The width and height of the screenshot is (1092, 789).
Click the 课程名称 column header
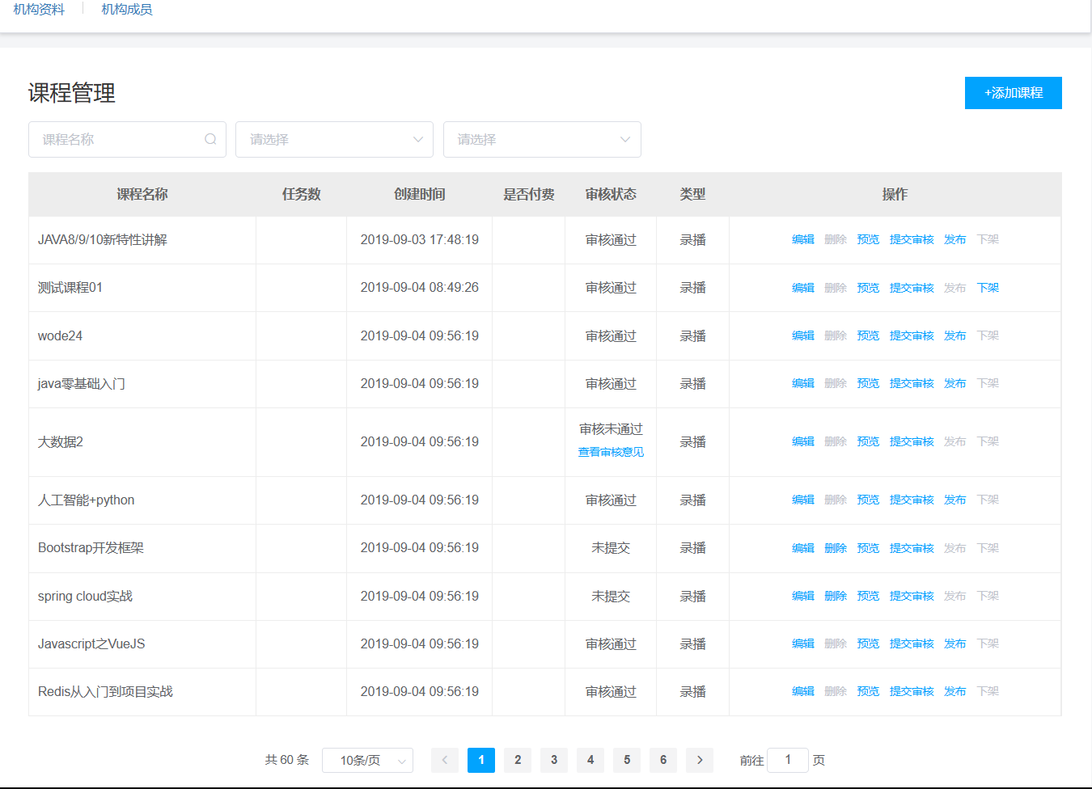pos(142,194)
